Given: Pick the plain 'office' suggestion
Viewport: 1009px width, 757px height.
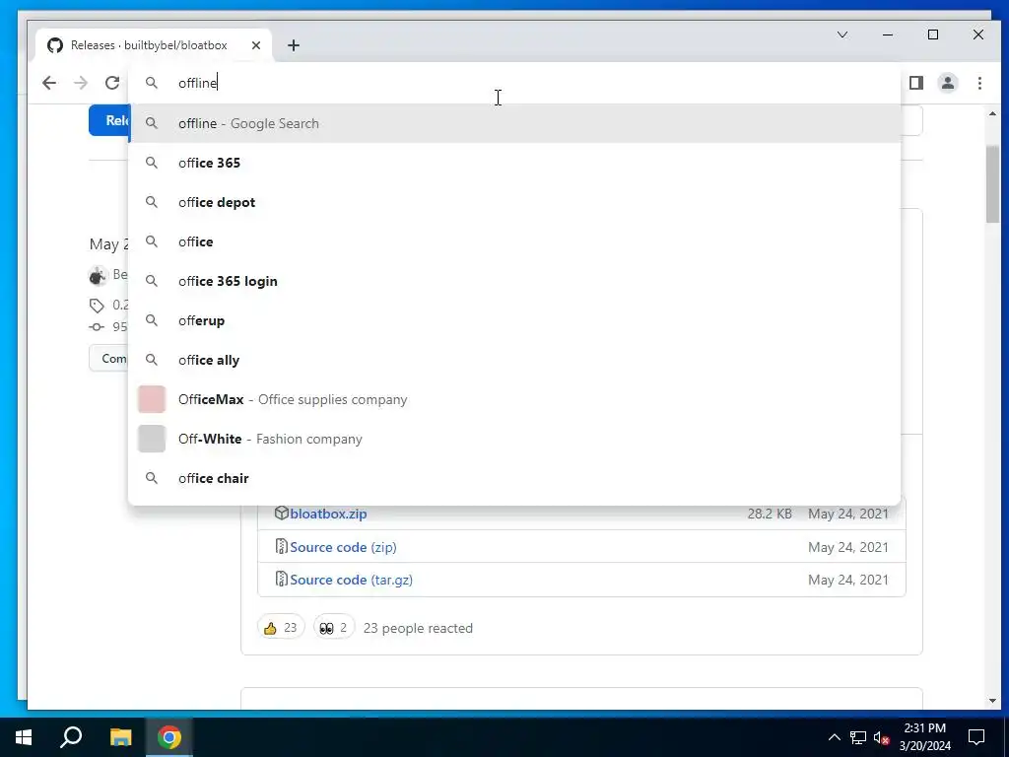Looking at the screenshot, I should coord(514,241).
